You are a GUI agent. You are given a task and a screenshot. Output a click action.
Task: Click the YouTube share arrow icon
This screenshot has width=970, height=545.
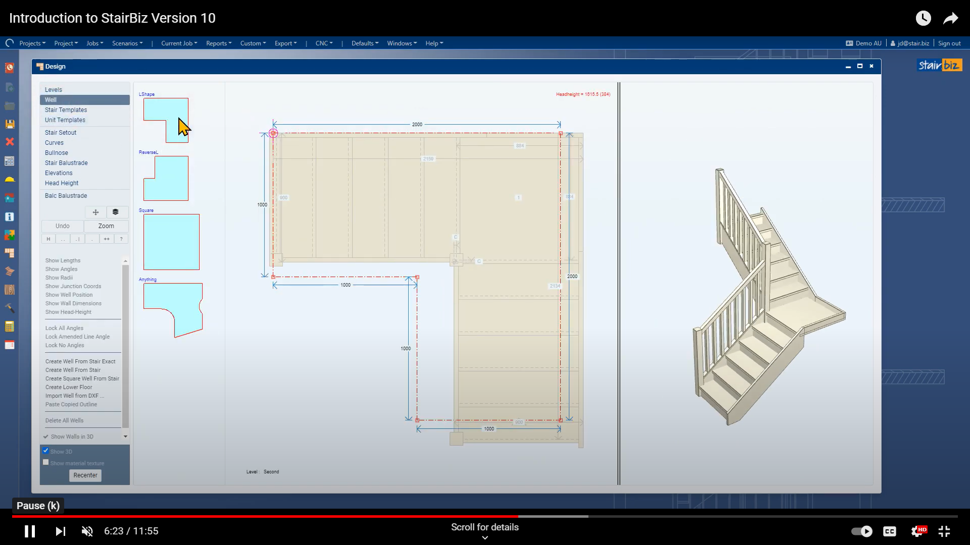click(x=950, y=18)
